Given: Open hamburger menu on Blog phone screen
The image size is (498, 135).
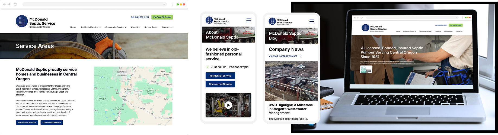Looking at the screenshot, I should pos(312,21).
